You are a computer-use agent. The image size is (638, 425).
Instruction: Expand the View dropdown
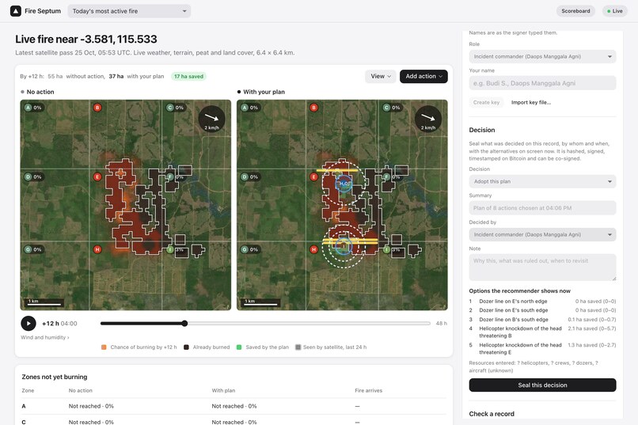[x=381, y=76]
